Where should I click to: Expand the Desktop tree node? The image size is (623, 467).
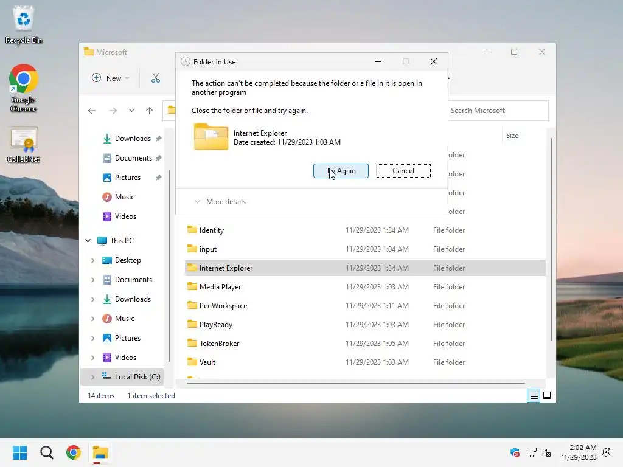coord(92,260)
